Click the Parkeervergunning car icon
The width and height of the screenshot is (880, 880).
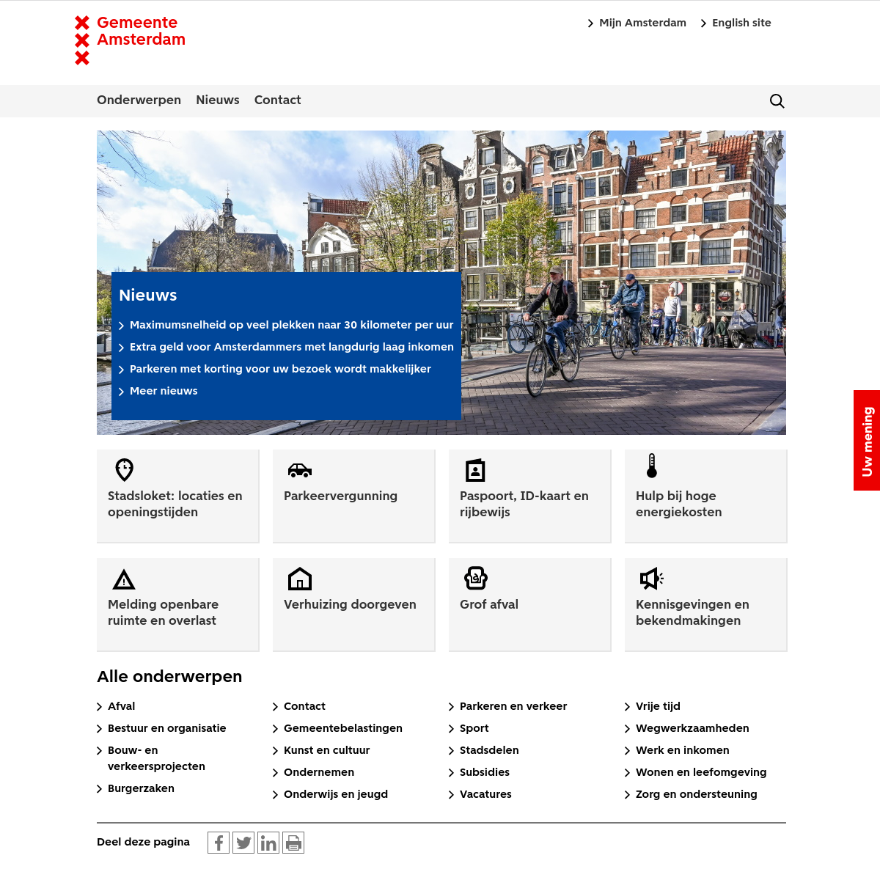[300, 470]
